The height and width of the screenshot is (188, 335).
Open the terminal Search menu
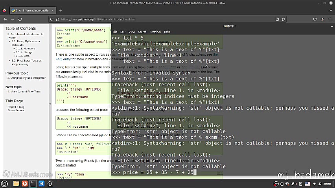coord(142,32)
